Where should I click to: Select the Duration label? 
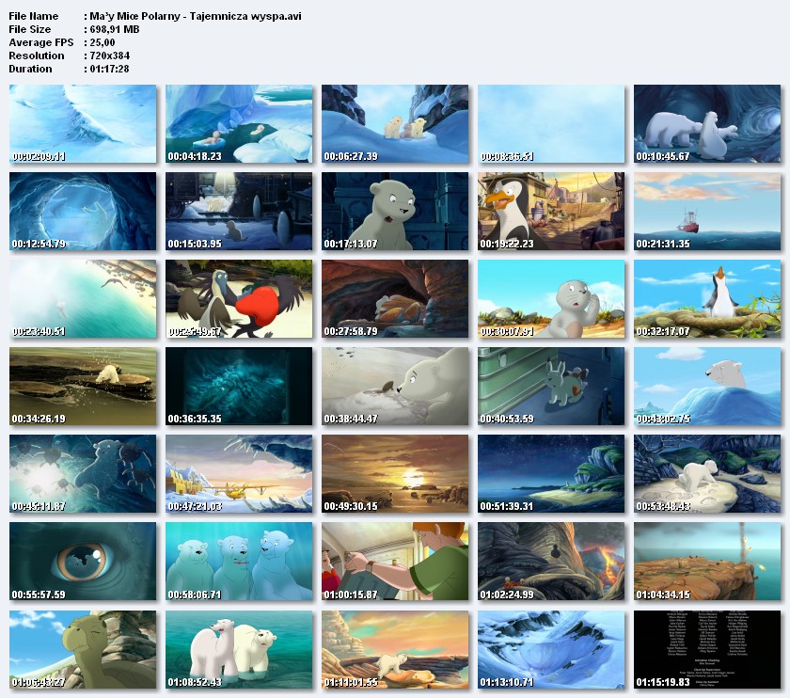tap(30, 69)
